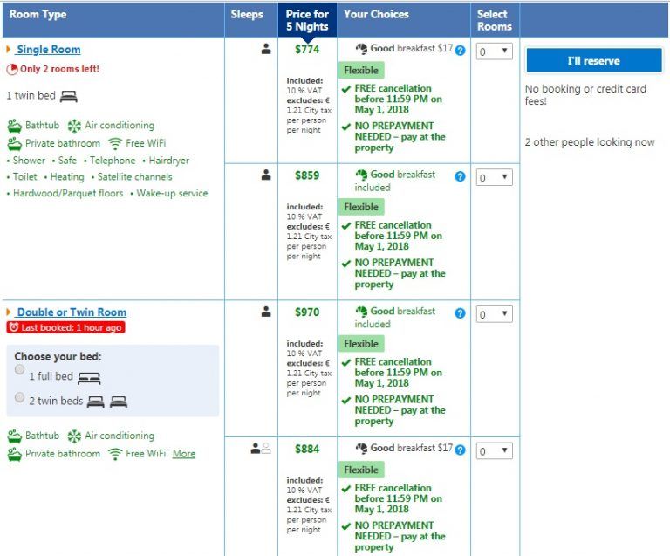The width and height of the screenshot is (670, 556).
Task: Open the Double or Twin Room link
Action: 72,312
